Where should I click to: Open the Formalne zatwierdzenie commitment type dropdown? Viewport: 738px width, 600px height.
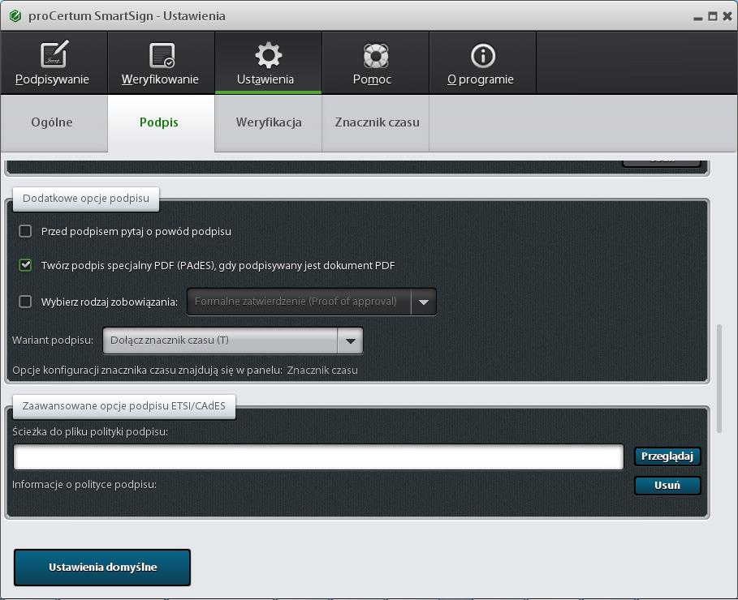tap(423, 302)
